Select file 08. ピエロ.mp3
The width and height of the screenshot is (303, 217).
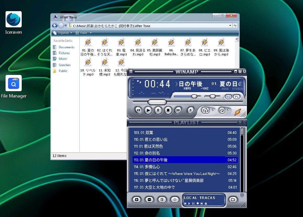click(x=205, y=47)
